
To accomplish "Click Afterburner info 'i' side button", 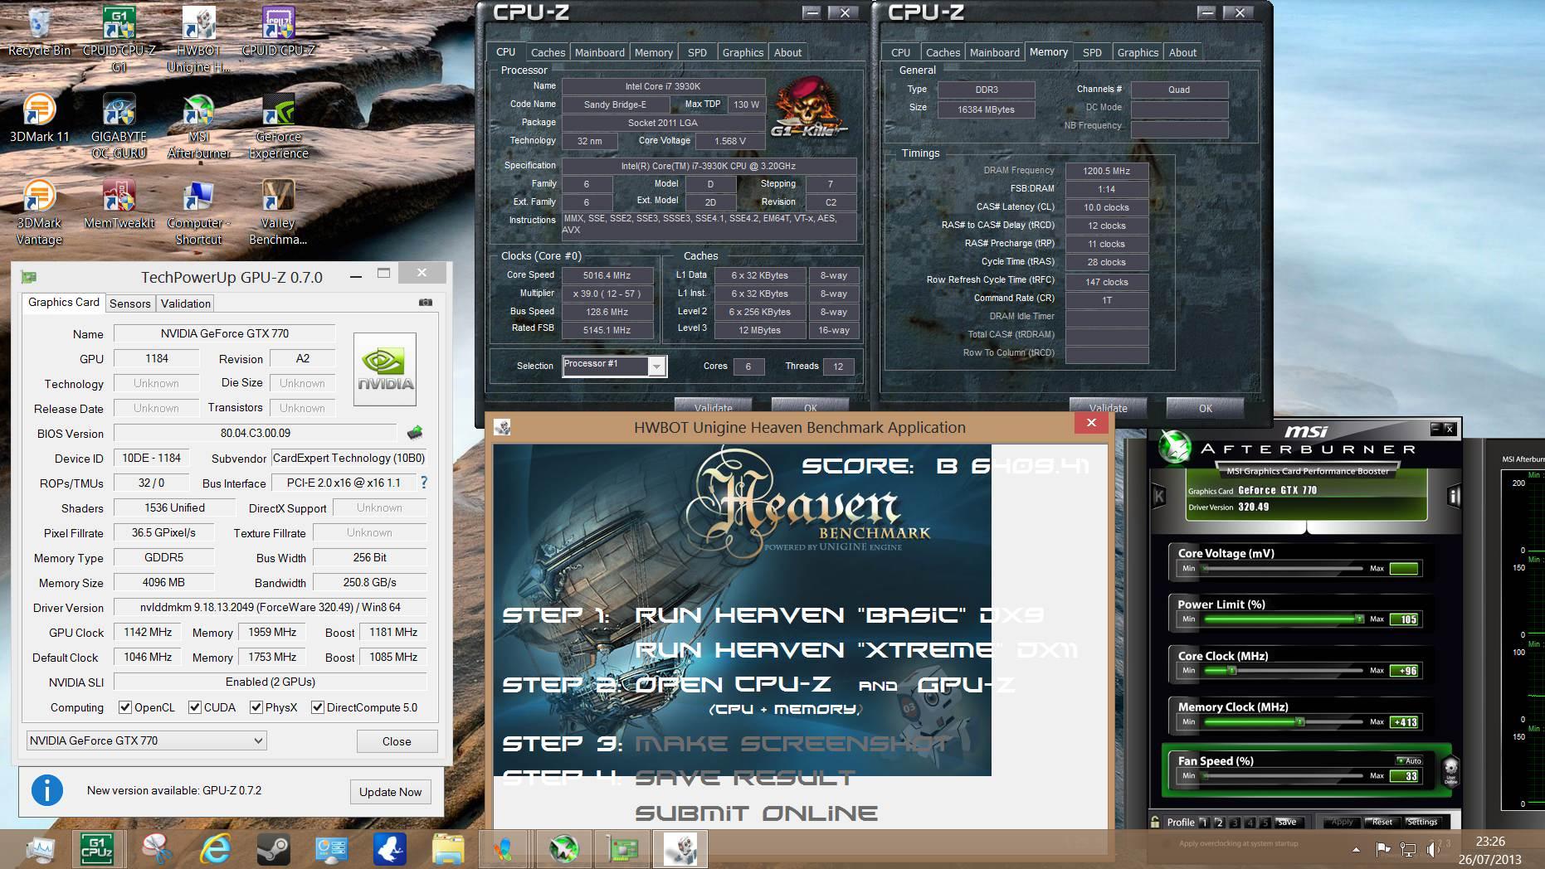I will (x=1454, y=496).
